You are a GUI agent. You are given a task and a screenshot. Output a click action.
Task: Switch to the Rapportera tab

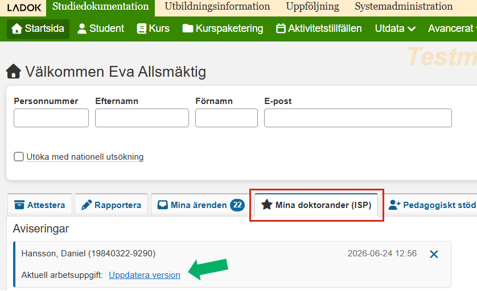point(112,205)
